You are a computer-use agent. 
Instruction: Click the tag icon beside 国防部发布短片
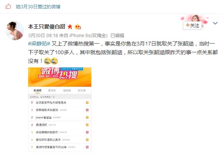coord(87,103)
